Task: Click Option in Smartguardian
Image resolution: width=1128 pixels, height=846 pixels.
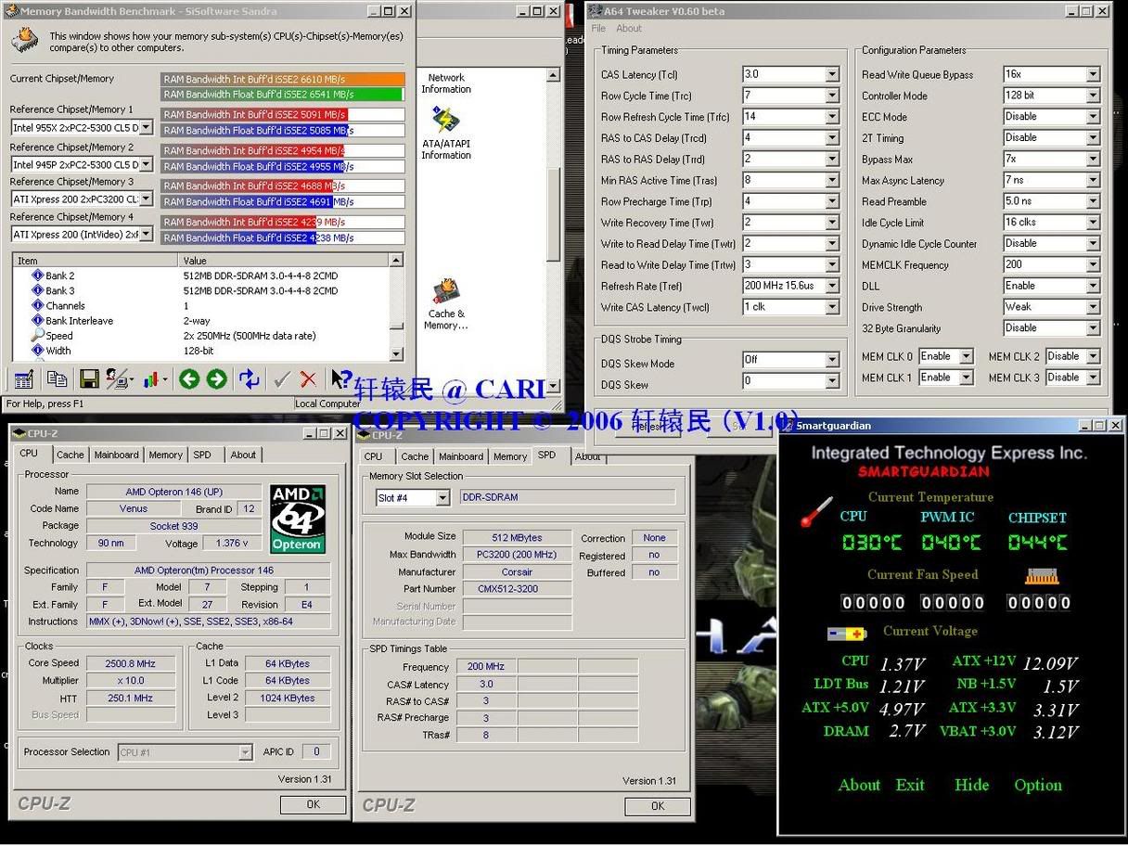Action: pos(1038,785)
